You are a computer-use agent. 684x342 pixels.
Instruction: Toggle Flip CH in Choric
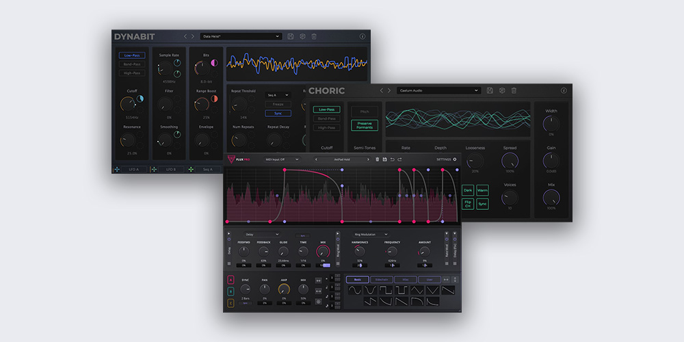[468, 204]
